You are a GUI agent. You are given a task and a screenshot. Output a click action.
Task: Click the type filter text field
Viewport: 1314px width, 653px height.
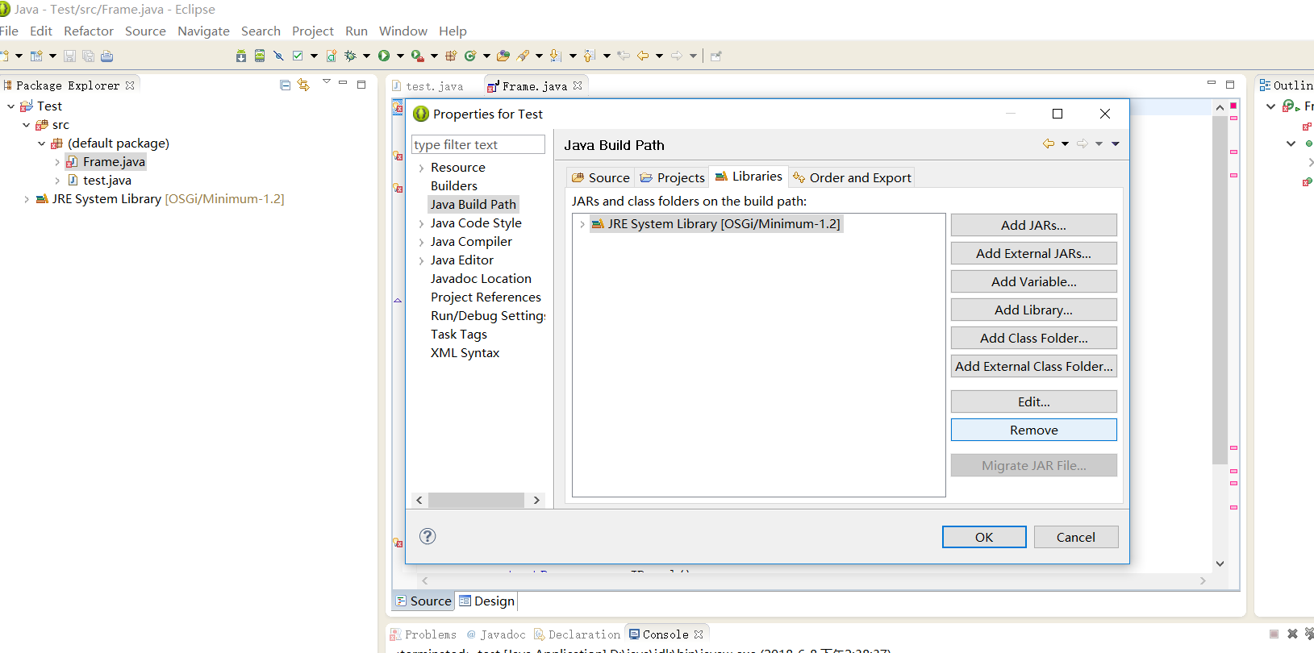point(478,144)
